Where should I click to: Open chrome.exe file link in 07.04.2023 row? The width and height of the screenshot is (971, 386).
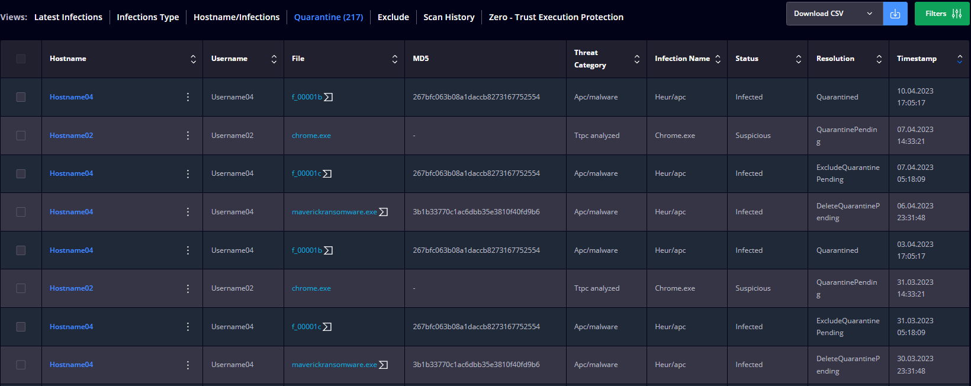tap(311, 136)
